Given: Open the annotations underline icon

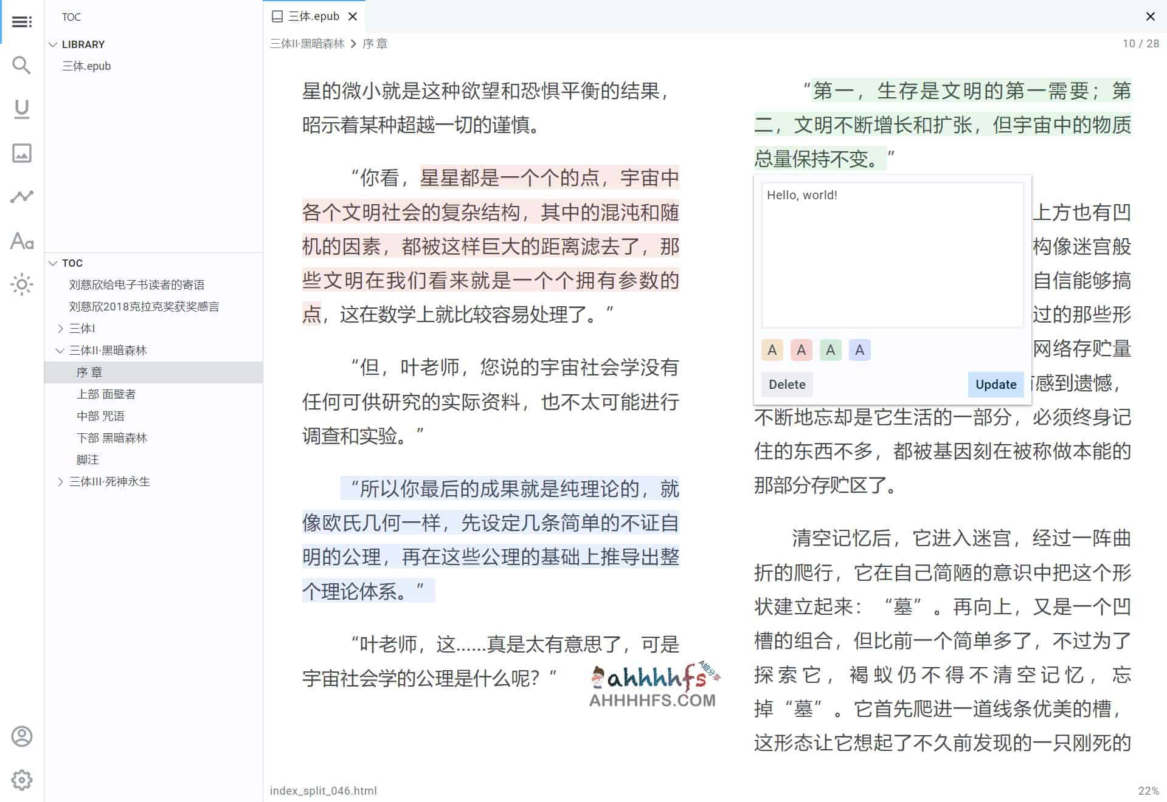Looking at the screenshot, I should (22, 109).
